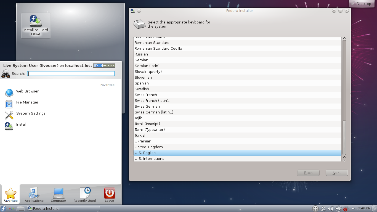This screenshot has width=377, height=212.
Task: Click the volume speaker tray icon
Action: point(331,209)
